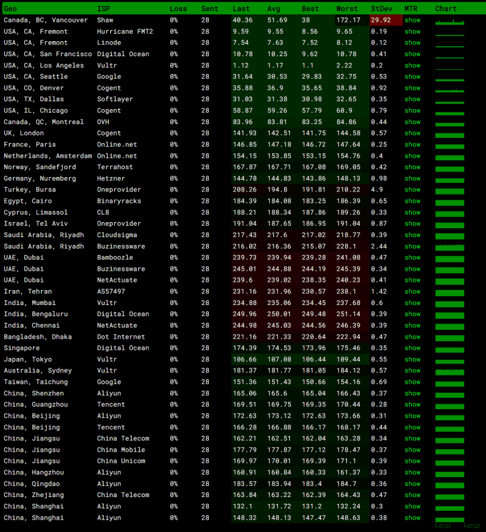
Task: Click the red StDev value 29.92
Action: [381, 20]
